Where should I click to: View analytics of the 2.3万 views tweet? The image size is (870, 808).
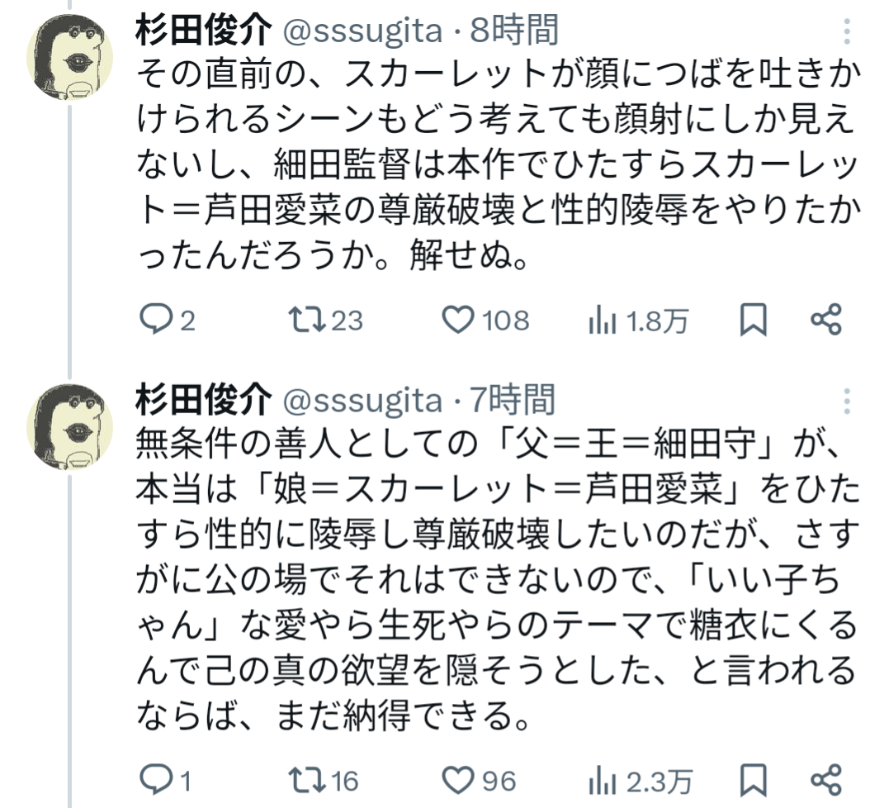tap(602, 781)
